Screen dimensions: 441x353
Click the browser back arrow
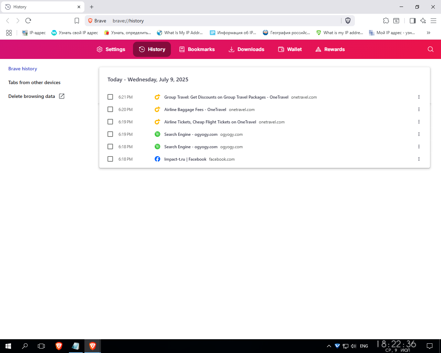[8, 21]
